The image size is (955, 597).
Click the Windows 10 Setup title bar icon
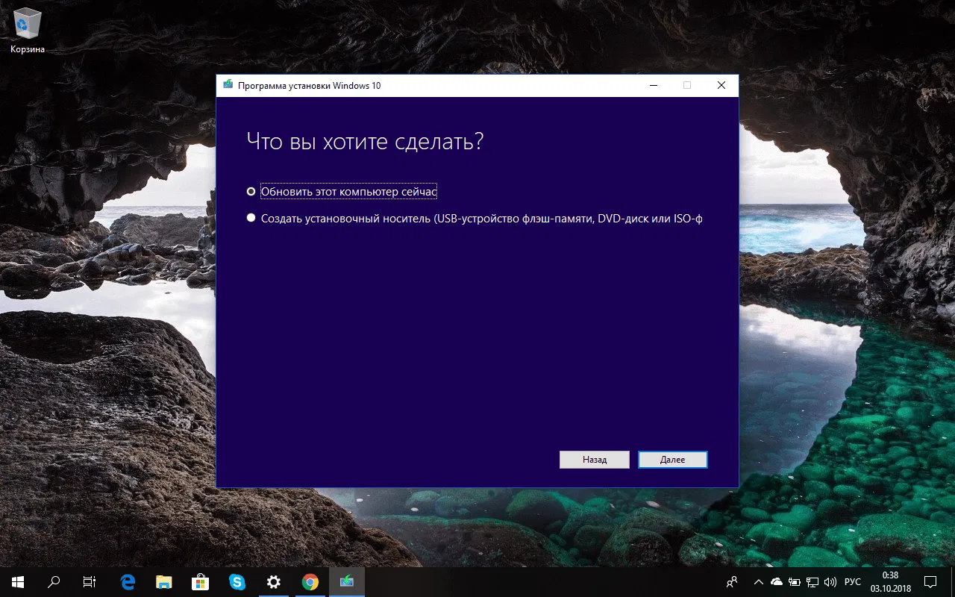[x=228, y=85]
